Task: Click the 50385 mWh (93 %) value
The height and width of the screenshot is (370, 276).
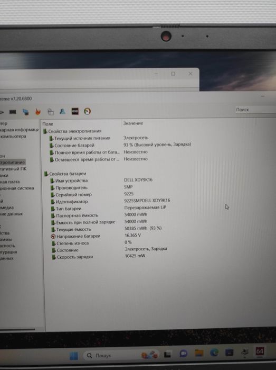Action: 143,228
